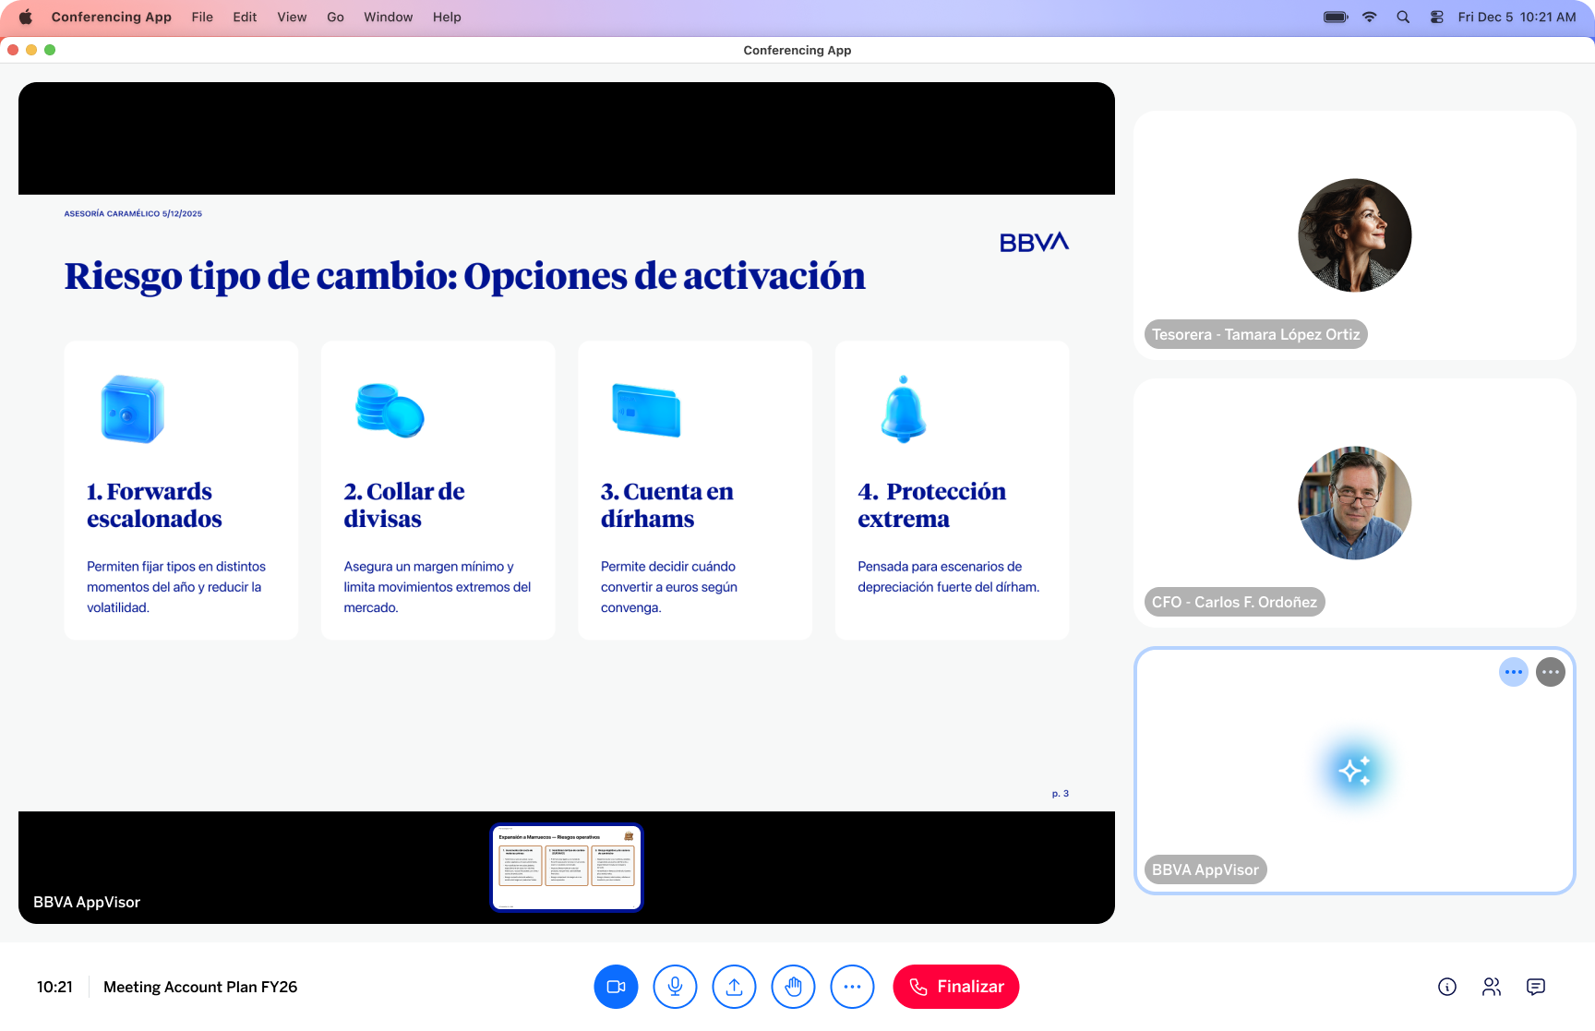The image size is (1595, 1031).
Task: Open the share screen button
Action: tap(734, 987)
